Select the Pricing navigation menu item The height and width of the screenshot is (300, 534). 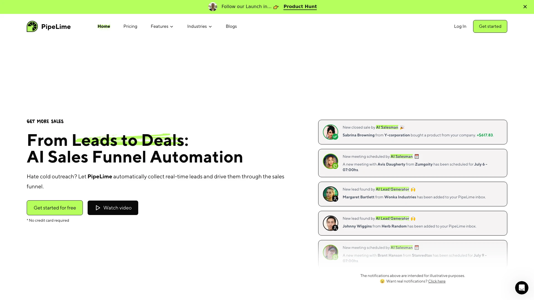click(130, 26)
